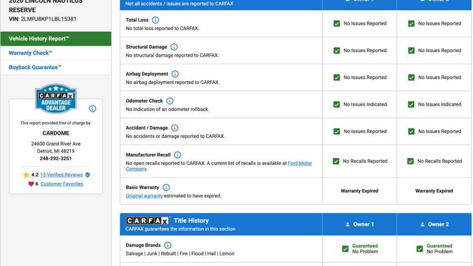Click Damage Brands Owner 2 Guaranteed checkmark

click(420, 249)
